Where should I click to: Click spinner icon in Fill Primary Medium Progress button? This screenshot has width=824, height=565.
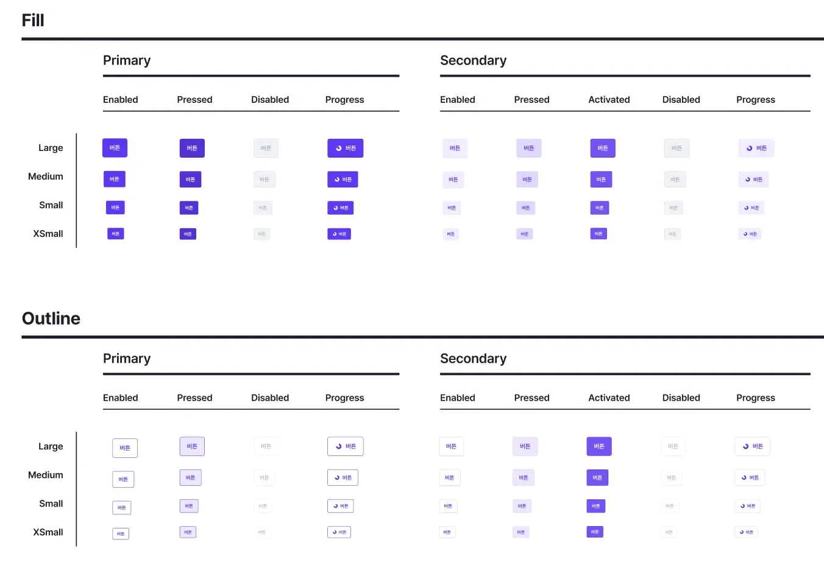point(337,180)
